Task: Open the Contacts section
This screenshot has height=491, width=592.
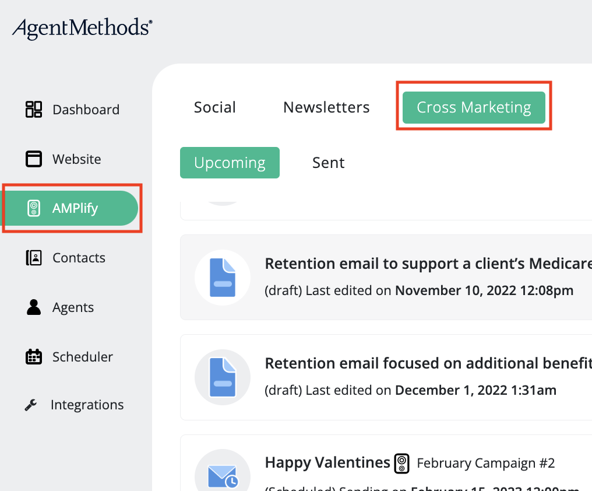Action: coord(79,257)
